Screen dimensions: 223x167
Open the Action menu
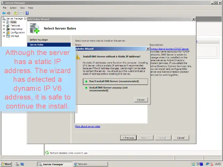[x=13, y=8]
